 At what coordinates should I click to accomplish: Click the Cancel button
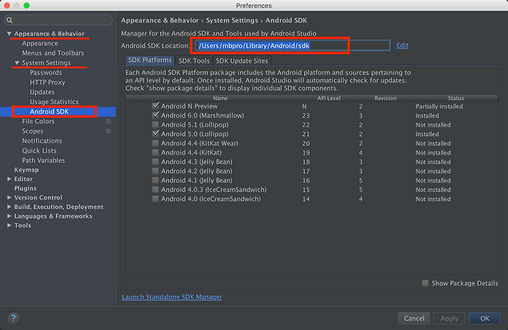coord(413,318)
